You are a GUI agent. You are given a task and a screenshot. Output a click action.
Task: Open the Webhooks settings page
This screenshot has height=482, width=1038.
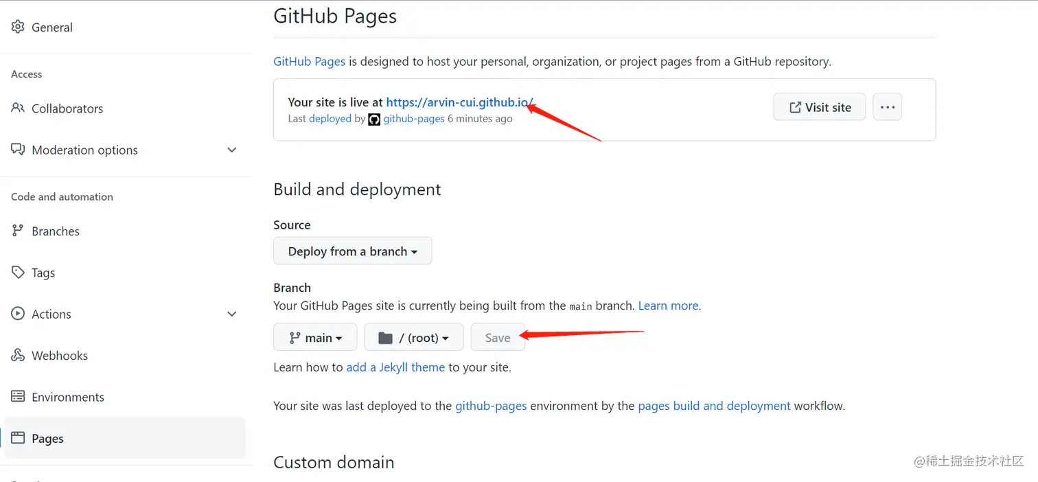60,356
